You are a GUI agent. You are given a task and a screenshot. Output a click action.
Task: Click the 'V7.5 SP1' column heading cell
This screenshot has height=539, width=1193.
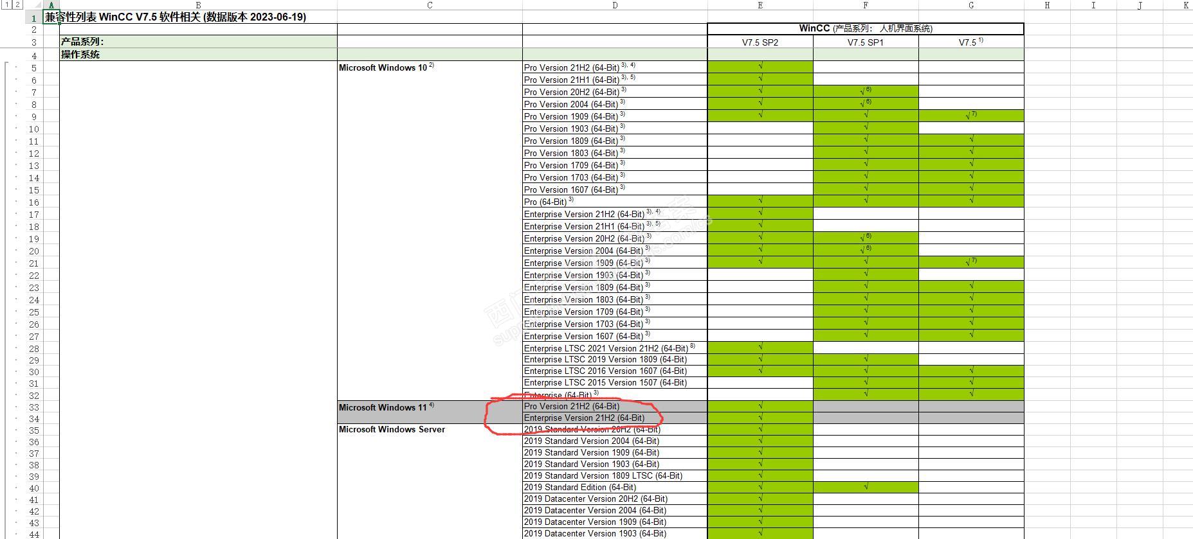(866, 42)
